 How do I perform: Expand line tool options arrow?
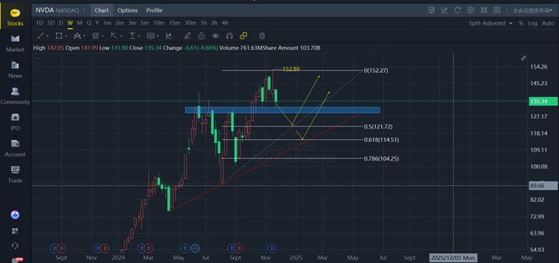tap(47, 36)
